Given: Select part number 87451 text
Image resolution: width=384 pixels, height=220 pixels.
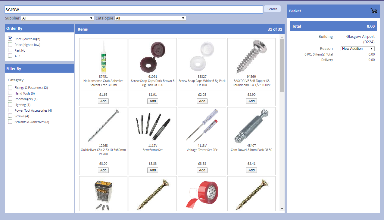Looking at the screenshot, I should click(x=103, y=77).
